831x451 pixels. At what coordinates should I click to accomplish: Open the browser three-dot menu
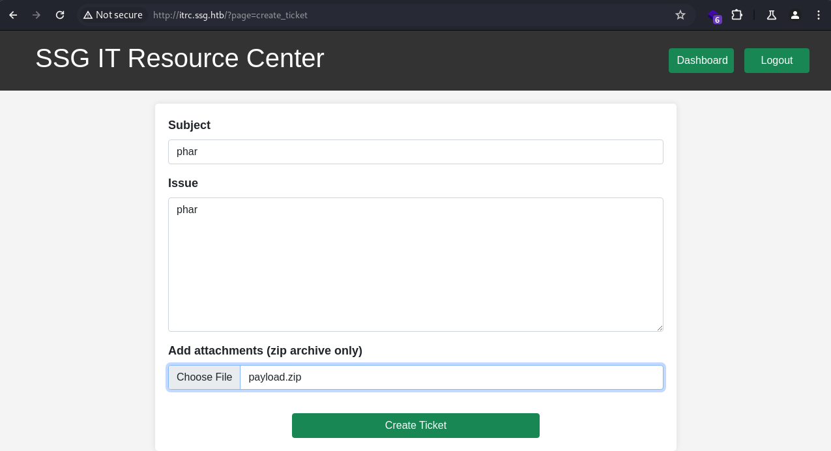[x=819, y=15]
